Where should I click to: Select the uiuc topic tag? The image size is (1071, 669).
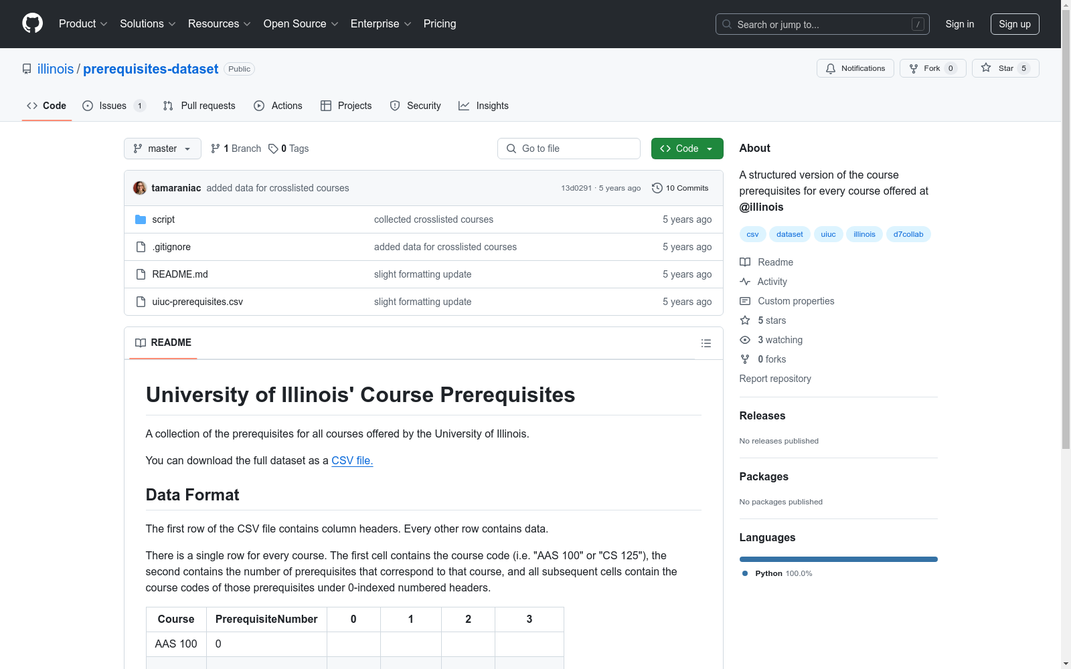pos(829,234)
